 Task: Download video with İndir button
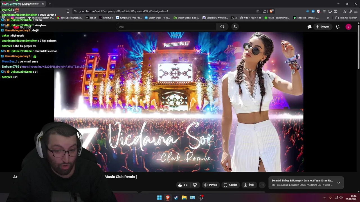click(249, 185)
